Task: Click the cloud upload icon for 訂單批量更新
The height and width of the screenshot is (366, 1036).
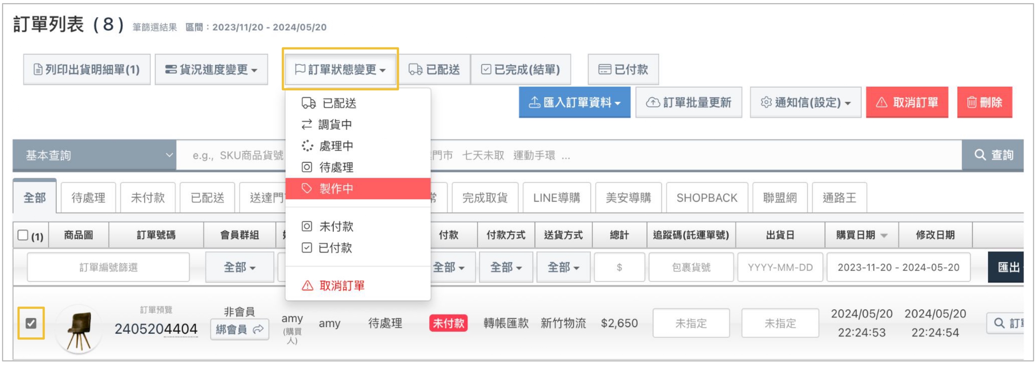Action: tap(652, 103)
